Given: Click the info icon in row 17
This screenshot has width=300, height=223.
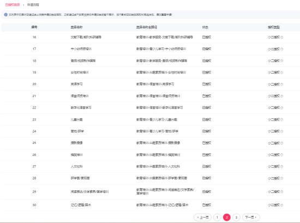Looking at the screenshot, I should point(281,49).
